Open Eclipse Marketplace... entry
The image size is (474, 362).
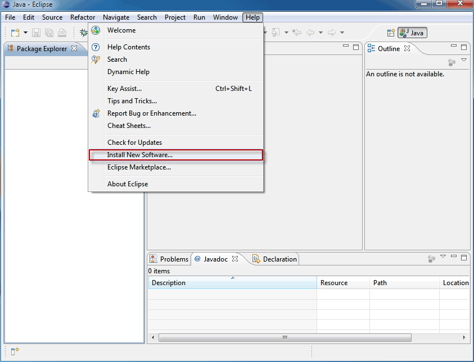pos(176,167)
